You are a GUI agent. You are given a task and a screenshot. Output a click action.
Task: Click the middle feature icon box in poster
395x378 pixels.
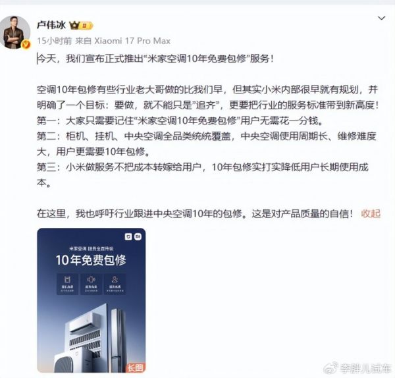(92, 284)
